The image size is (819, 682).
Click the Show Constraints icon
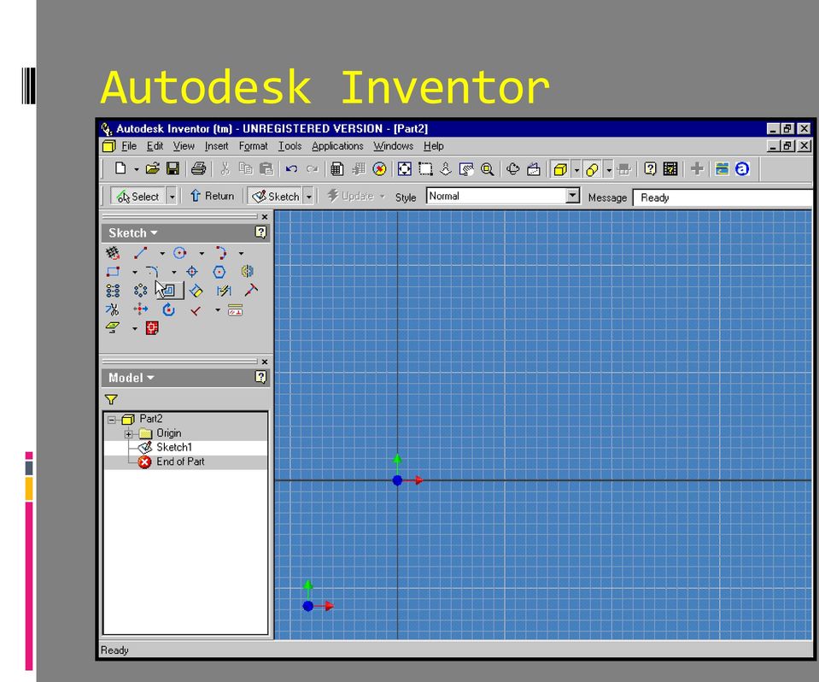pyautogui.click(x=235, y=310)
